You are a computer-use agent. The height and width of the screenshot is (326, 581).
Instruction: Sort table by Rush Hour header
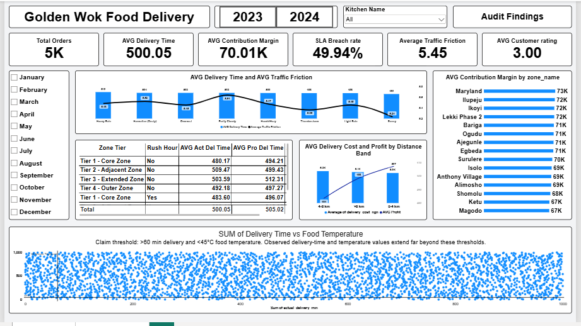click(162, 148)
